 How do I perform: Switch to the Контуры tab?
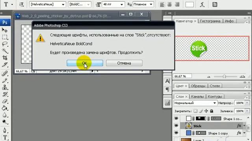pos(215,97)
